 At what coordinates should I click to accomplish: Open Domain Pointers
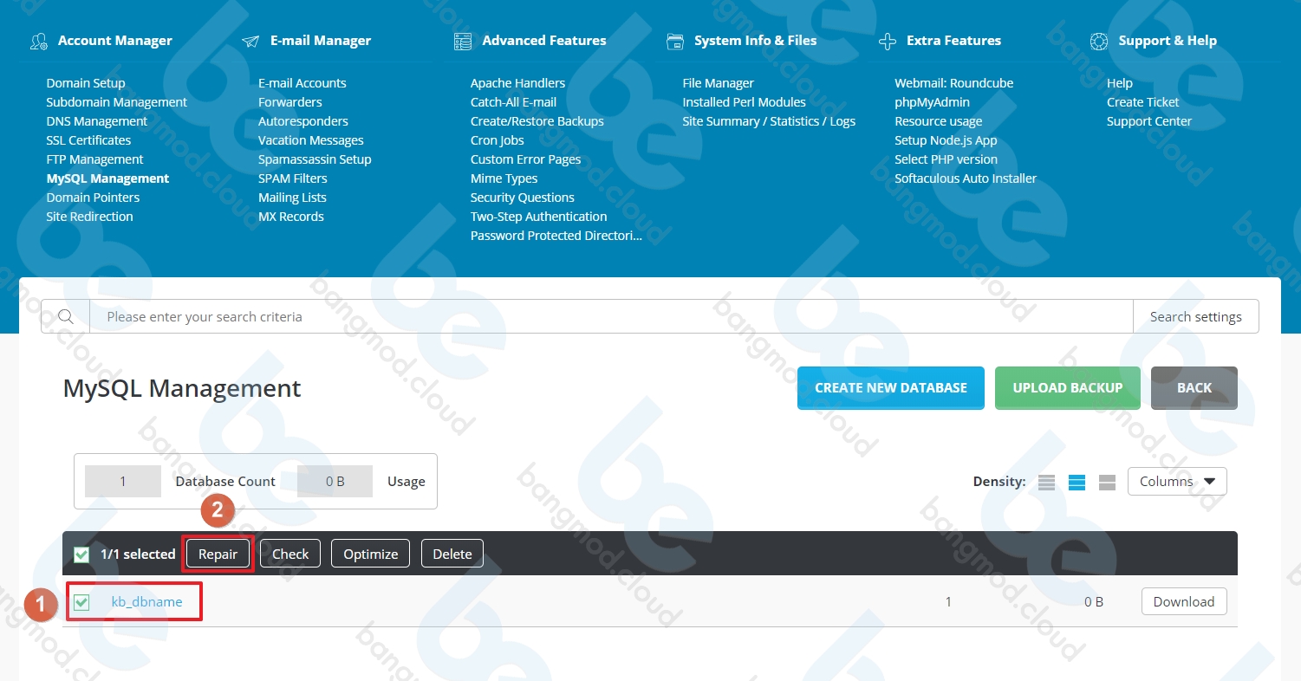93,198
